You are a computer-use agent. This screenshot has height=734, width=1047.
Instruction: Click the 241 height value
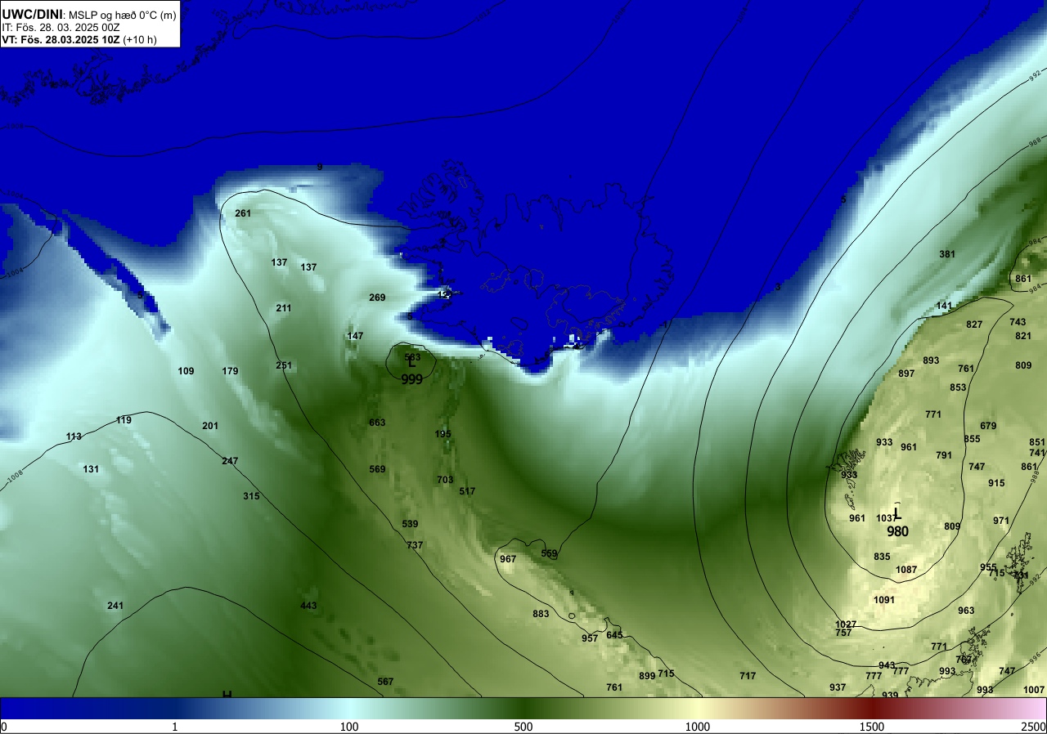[115, 606]
